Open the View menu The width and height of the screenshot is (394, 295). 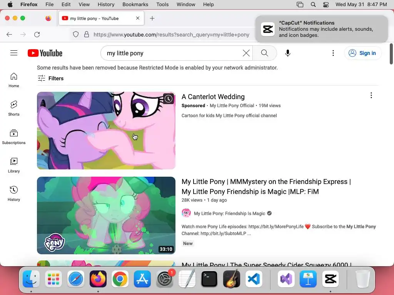point(84,5)
